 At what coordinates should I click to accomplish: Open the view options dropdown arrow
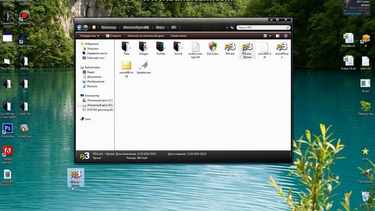pyautogui.click(x=270, y=36)
